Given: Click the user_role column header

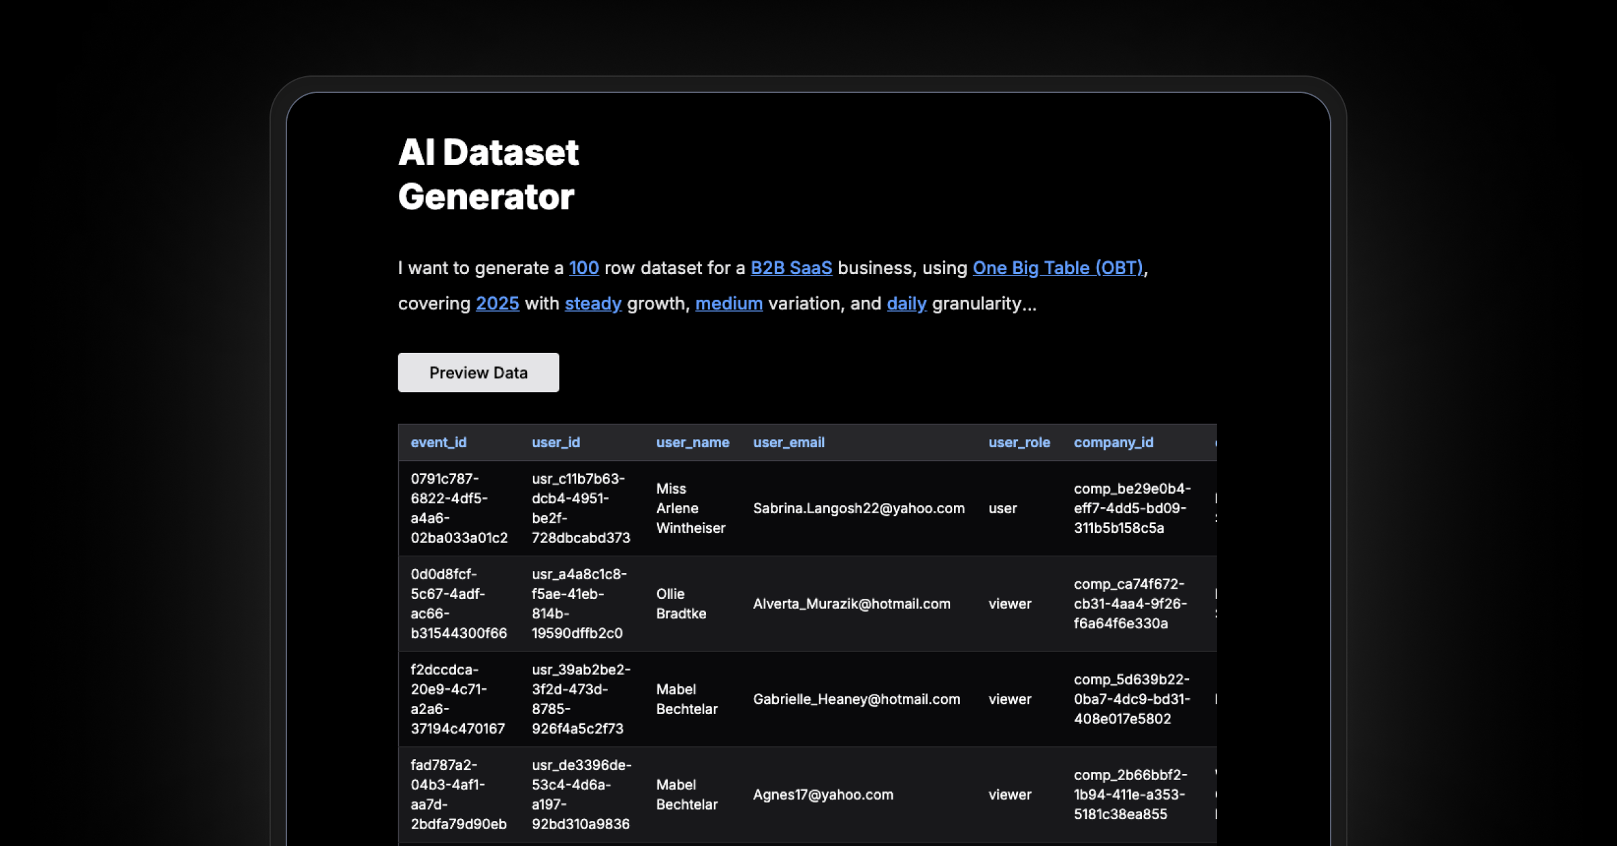Looking at the screenshot, I should [1019, 443].
